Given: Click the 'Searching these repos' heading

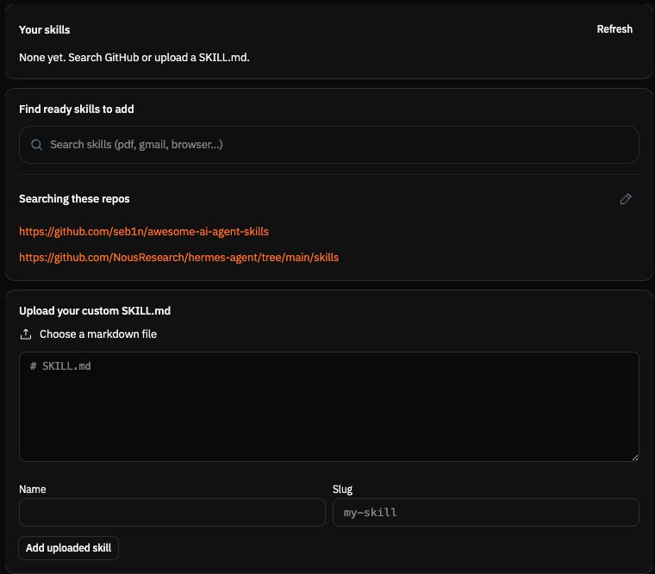Looking at the screenshot, I should [x=74, y=199].
